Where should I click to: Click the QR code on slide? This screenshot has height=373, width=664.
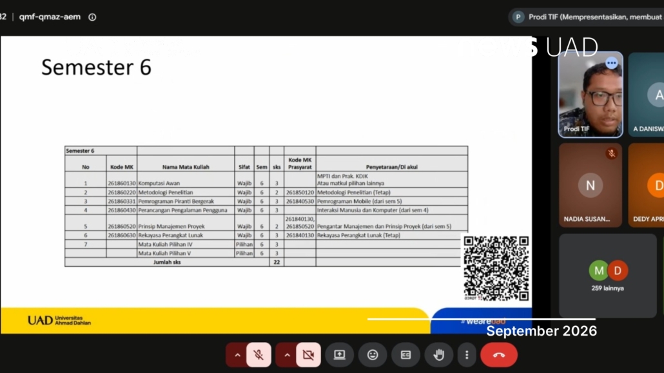496,268
